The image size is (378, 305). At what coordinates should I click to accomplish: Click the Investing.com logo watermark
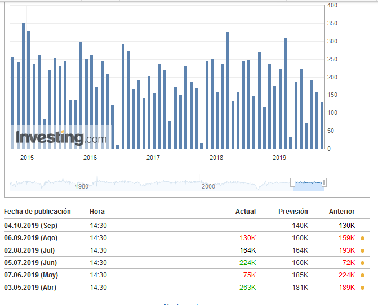61,137
